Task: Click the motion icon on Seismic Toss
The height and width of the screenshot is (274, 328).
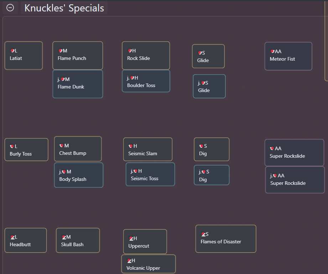Action: 135,171
